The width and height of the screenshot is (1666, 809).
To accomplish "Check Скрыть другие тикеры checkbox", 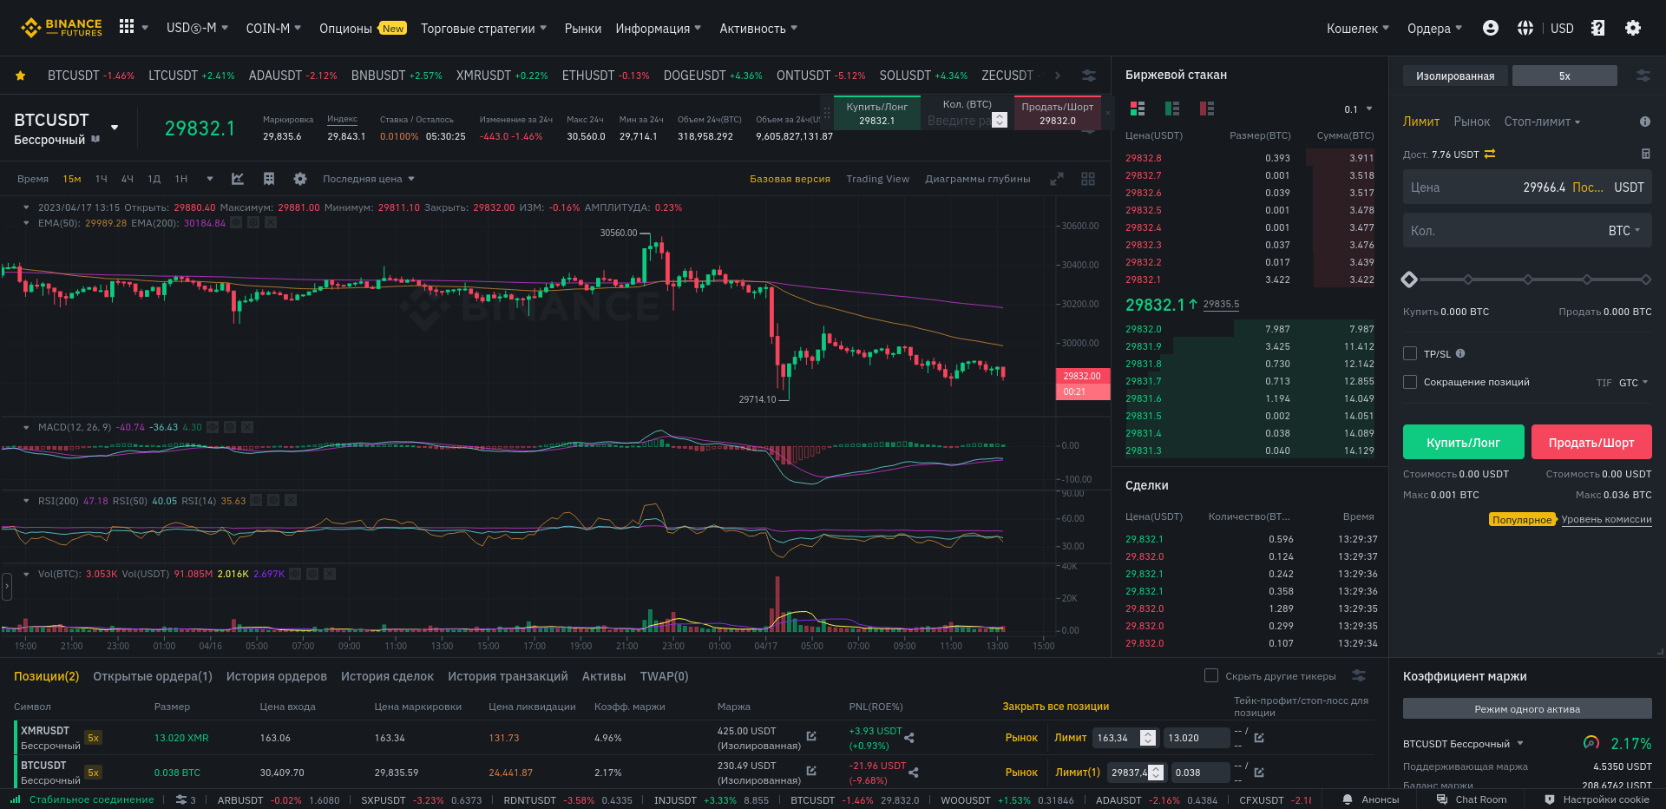I will click(x=1211, y=675).
